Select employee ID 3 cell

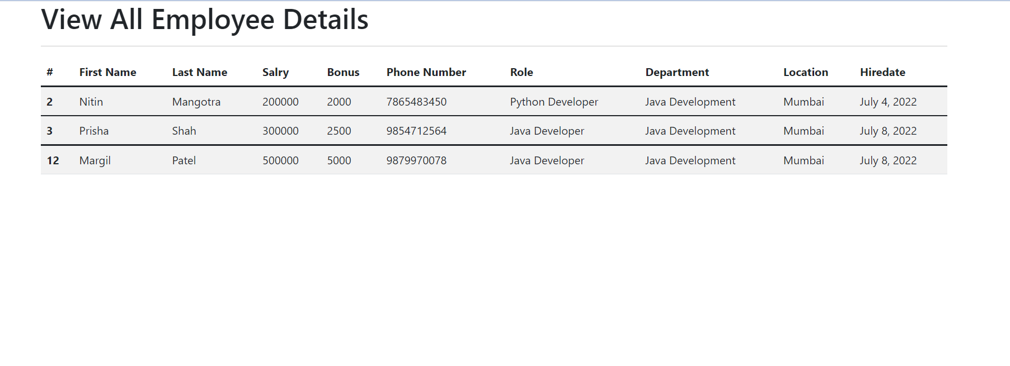click(x=50, y=131)
